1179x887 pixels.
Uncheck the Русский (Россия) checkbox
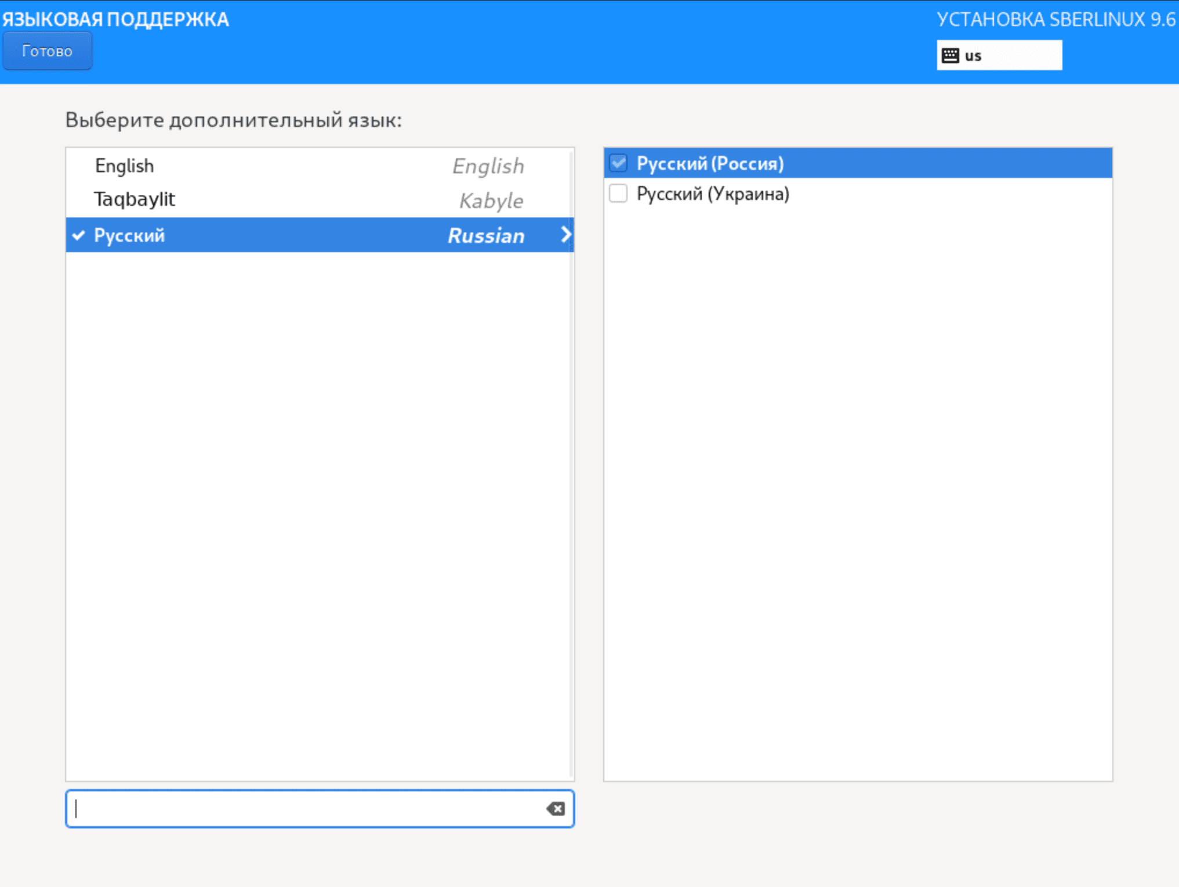coord(618,163)
